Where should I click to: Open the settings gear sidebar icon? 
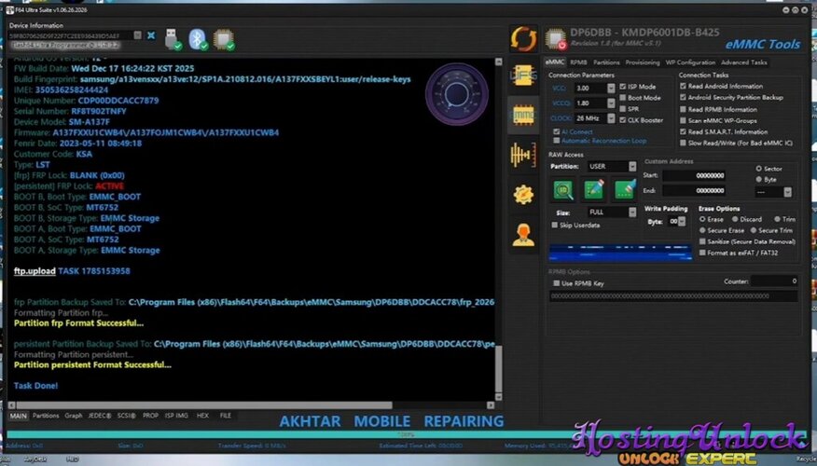click(523, 195)
